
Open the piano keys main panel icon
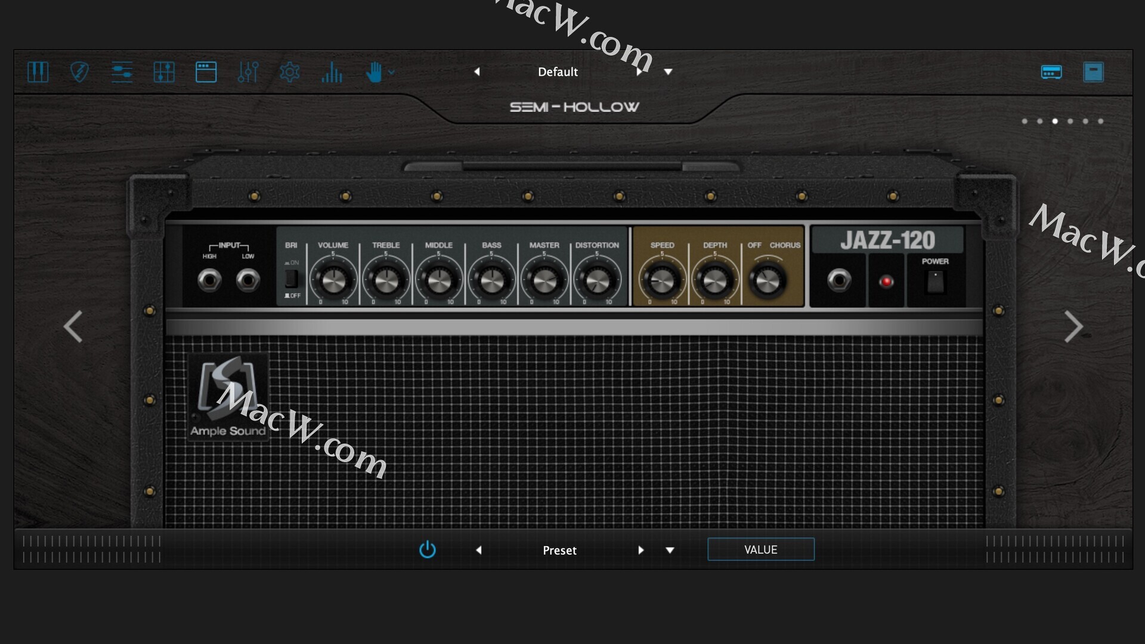pos(38,72)
